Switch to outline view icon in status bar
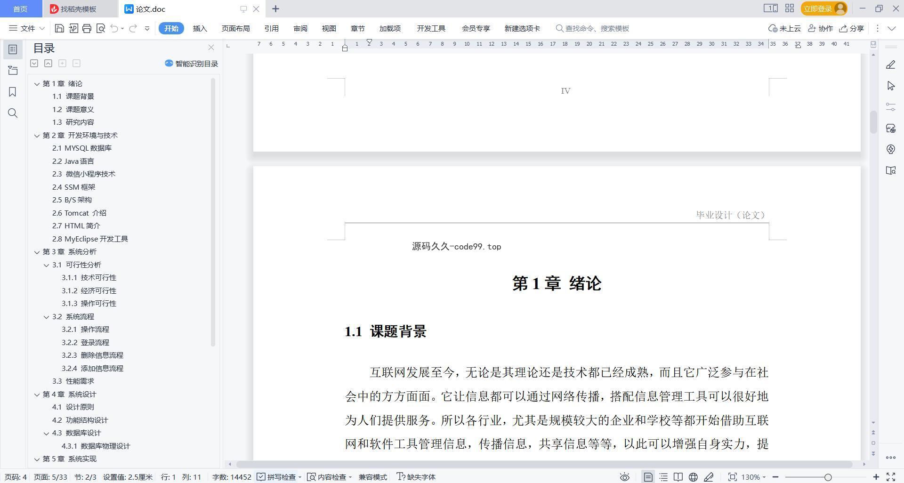 [663, 477]
